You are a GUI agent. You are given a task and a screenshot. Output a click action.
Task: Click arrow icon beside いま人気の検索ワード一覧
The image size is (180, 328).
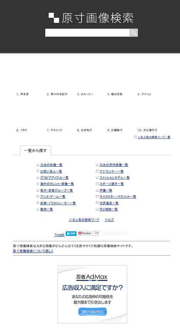pyautogui.click(x=135, y=137)
